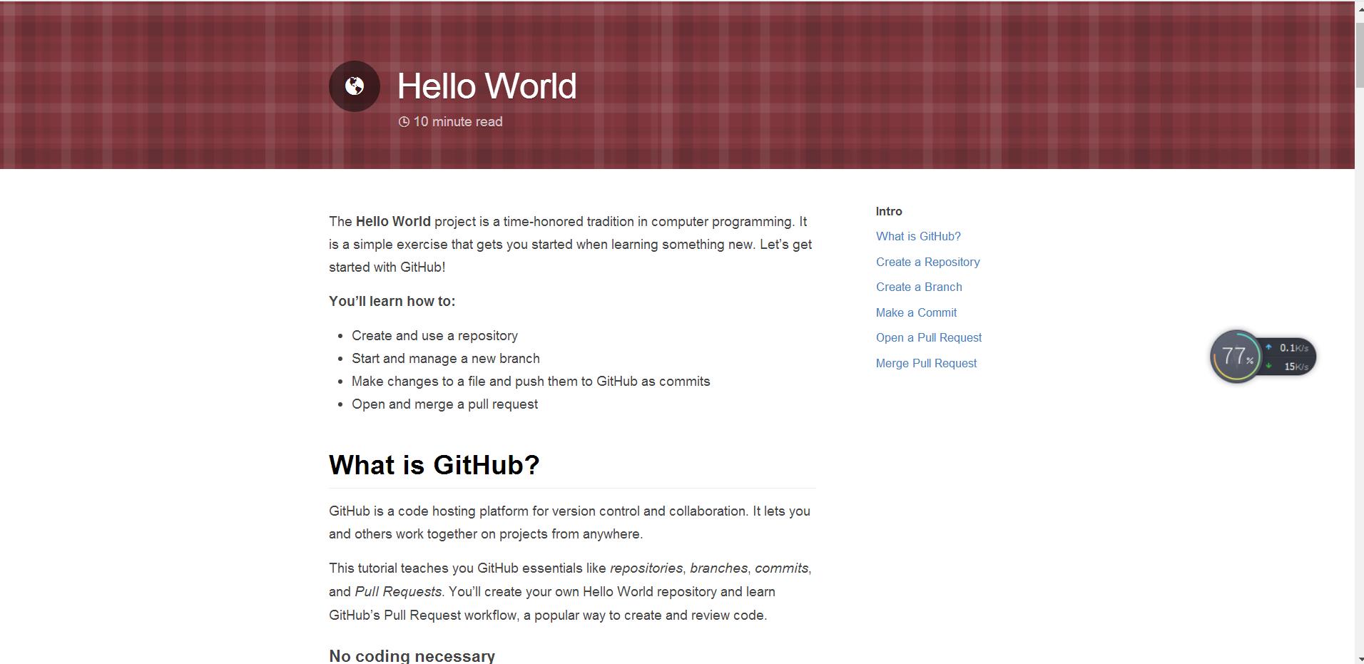The width and height of the screenshot is (1364, 664).
Task: Click the italic word commits
Action: [x=781, y=568]
